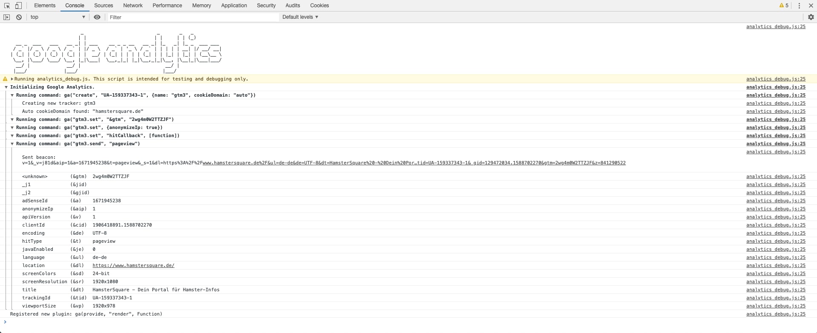This screenshot has width=817, height=333.
Task: Switch to the Elements tab
Action: pos(45,6)
